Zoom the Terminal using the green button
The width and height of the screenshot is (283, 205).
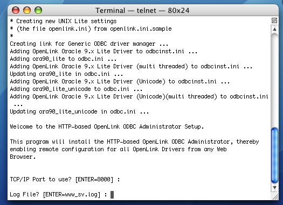[x=38, y=10]
